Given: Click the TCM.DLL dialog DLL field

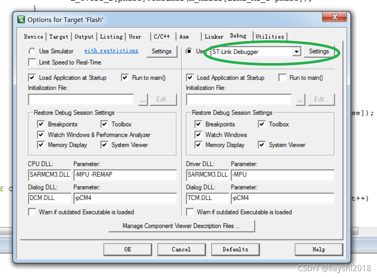Looking at the screenshot, I should (x=208, y=198).
